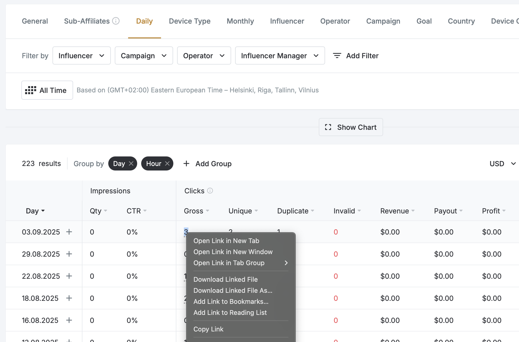
Task: Expand the 29.08.2025 row plus icon
Action: coord(69,254)
